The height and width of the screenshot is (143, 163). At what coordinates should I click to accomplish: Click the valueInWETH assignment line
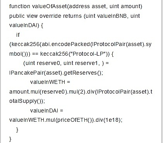[50, 82]
